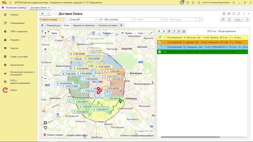Open Создать свою карту link
The image size is (253, 142).
click(77, 135)
